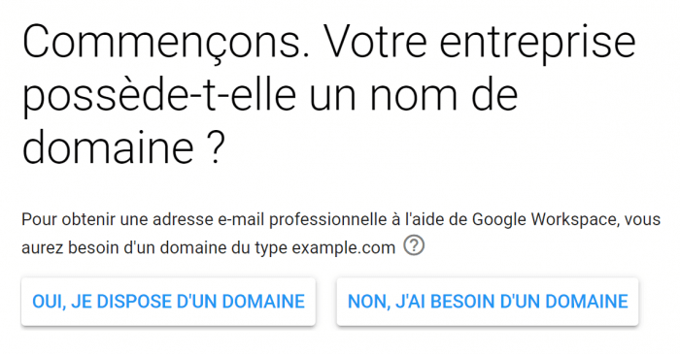This screenshot has width=680, height=354.
Task: Open the help question mark icon
Action: point(414,245)
